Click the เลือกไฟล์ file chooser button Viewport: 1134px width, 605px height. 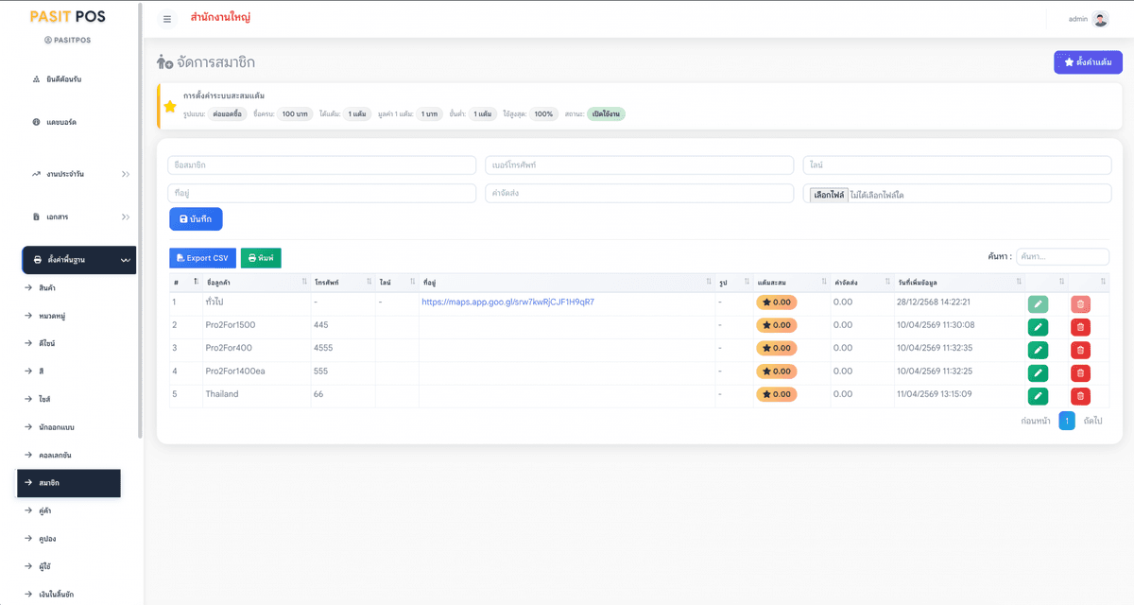pos(829,195)
